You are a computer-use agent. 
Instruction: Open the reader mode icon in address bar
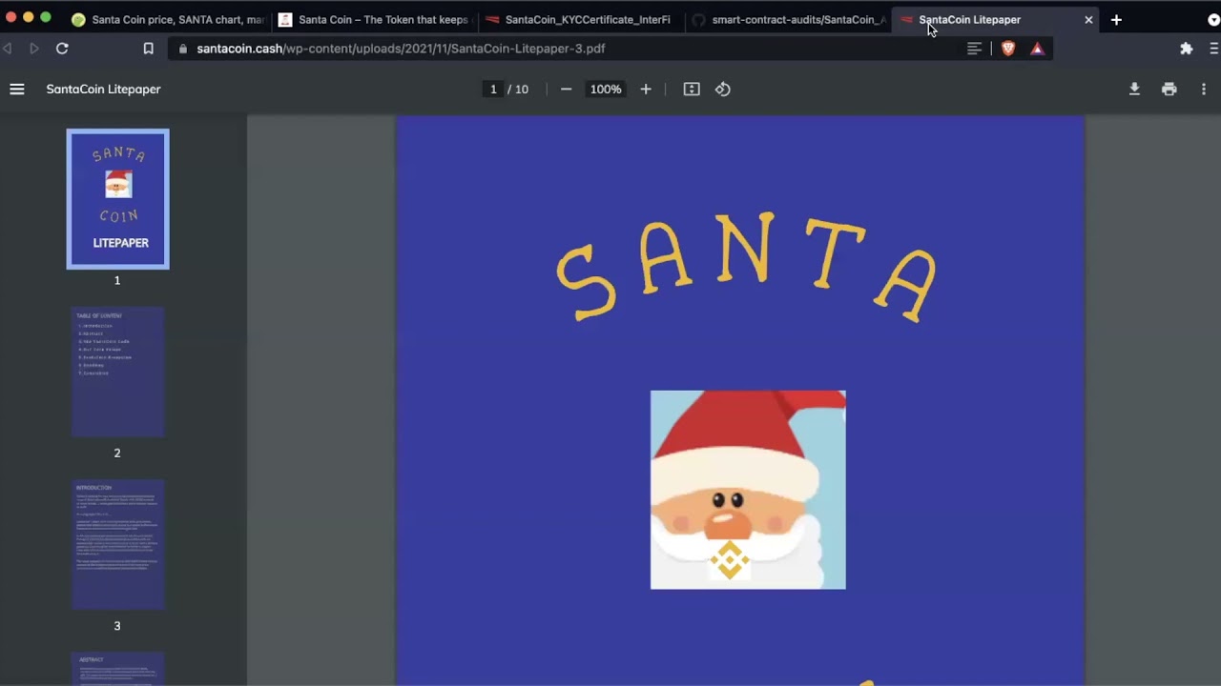click(x=974, y=49)
